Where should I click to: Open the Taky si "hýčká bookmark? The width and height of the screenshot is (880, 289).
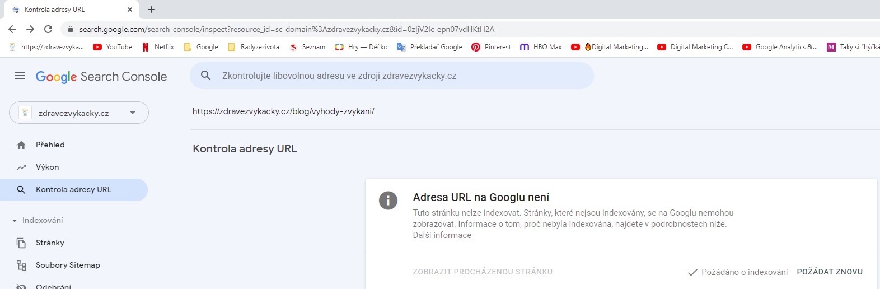click(853, 47)
